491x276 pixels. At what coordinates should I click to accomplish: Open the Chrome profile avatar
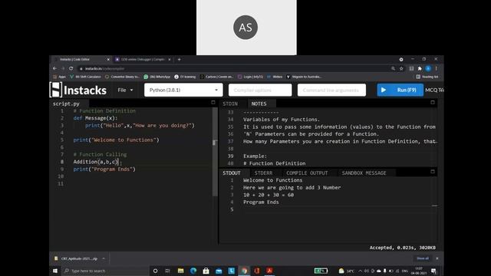(428, 68)
